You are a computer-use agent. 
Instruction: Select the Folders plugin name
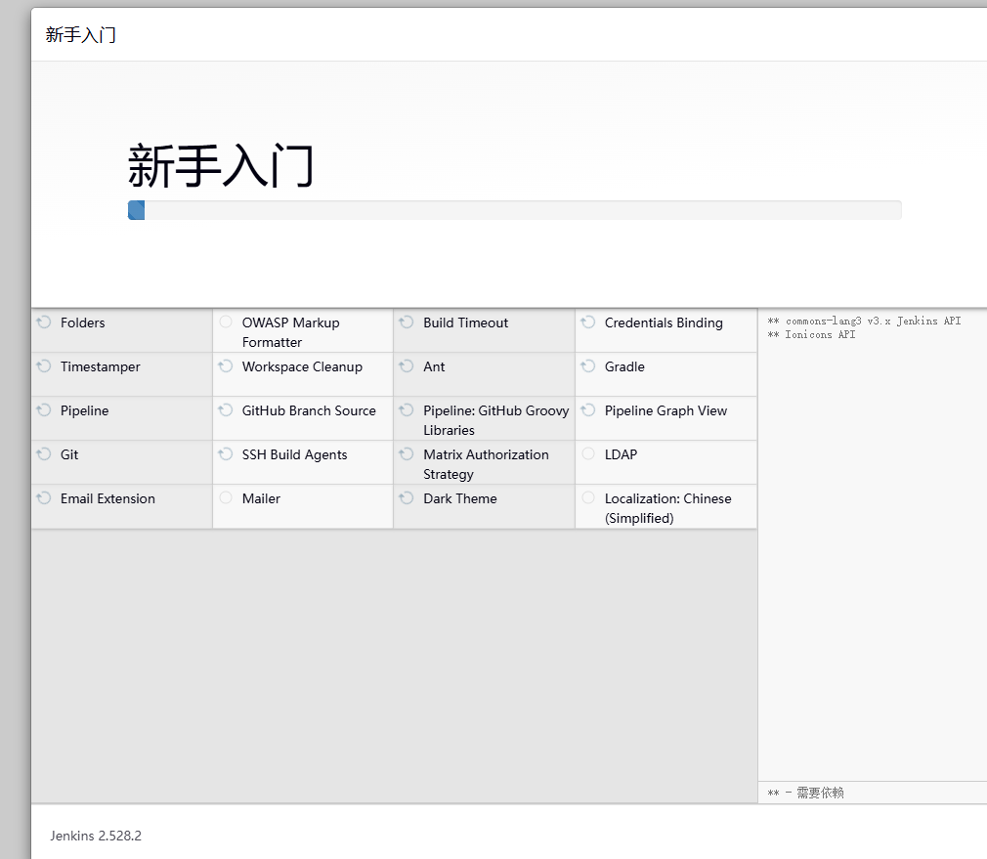[x=82, y=322]
